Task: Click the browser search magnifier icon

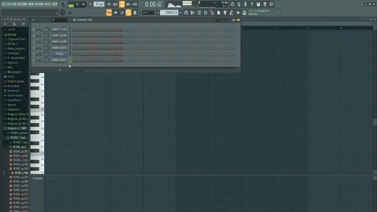Action: click(x=11, y=19)
